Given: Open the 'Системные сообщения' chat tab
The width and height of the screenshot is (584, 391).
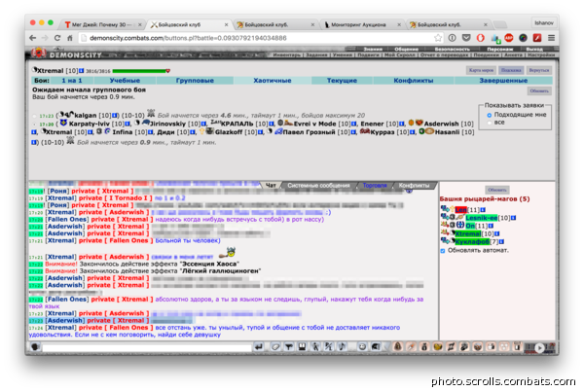Looking at the screenshot, I should (x=318, y=185).
